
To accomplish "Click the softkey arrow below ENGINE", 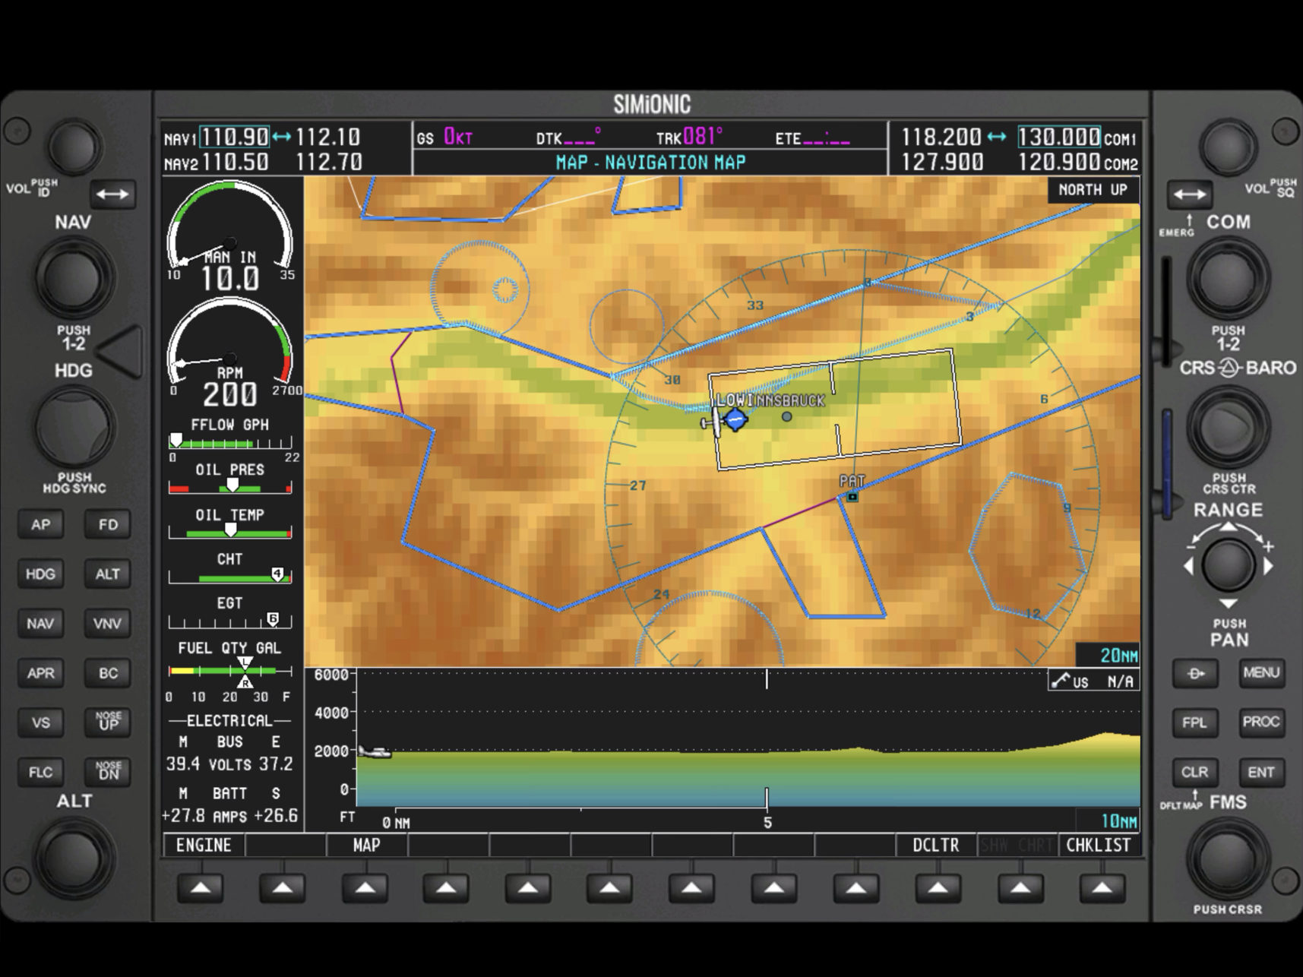I will (201, 887).
